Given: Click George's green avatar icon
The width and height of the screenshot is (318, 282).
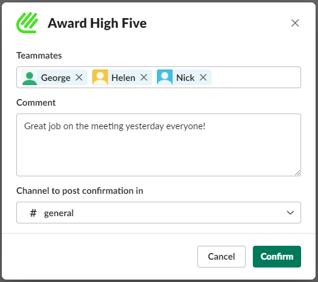Looking at the screenshot, I should pos(30,77).
